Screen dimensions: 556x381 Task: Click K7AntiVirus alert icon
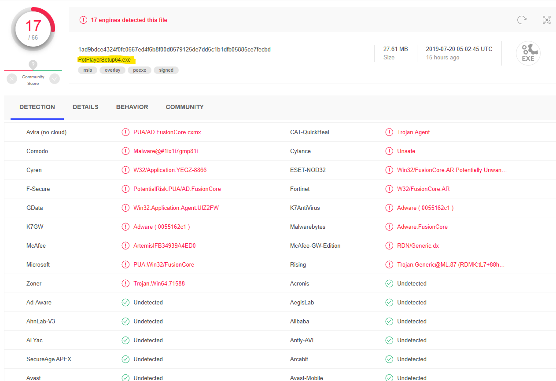pyautogui.click(x=389, y=208)
